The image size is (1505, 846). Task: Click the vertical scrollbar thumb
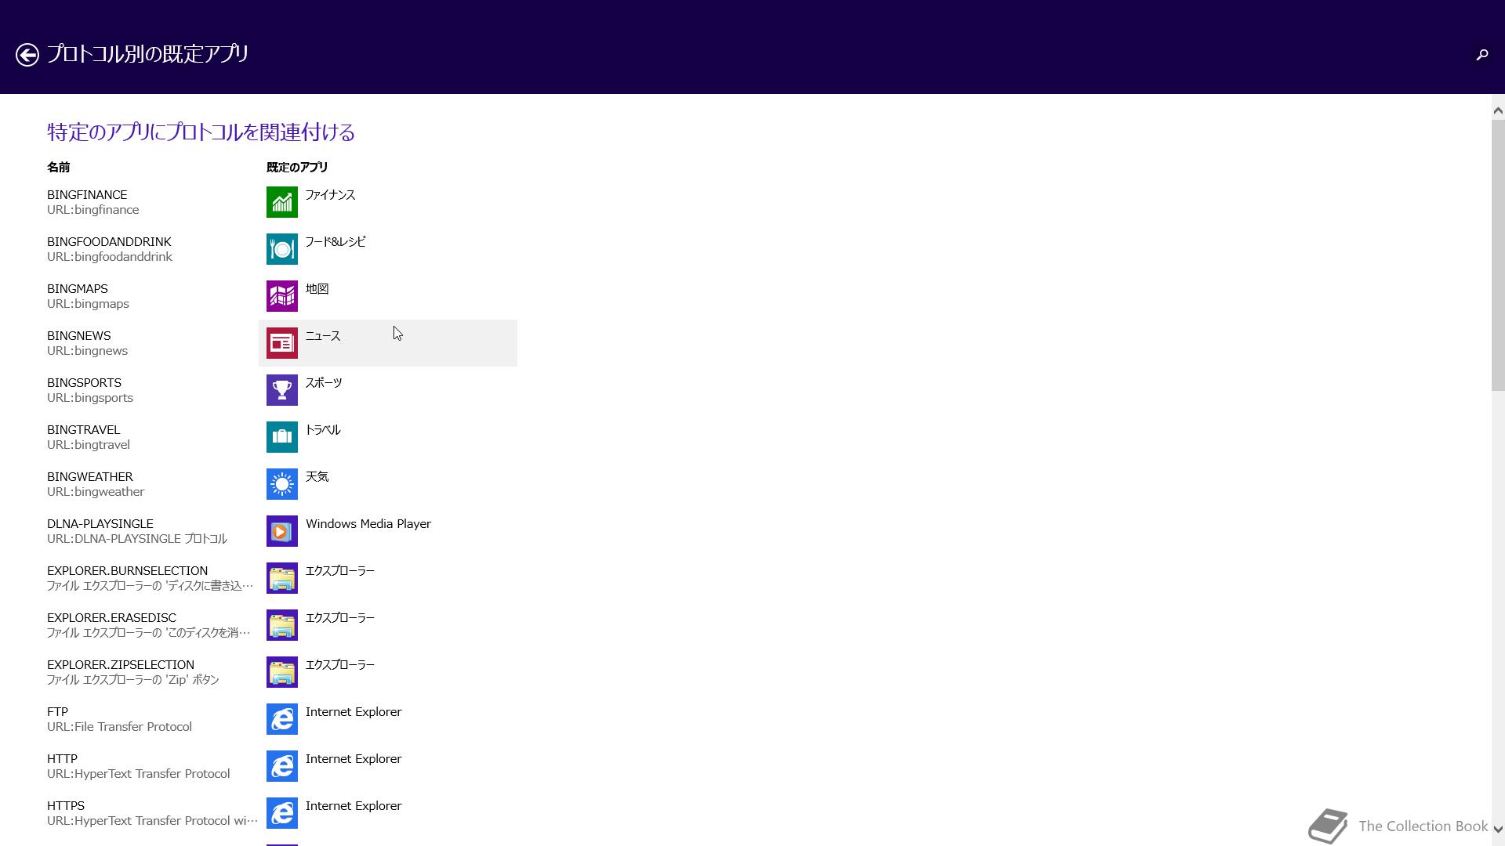click(1498, 255)
